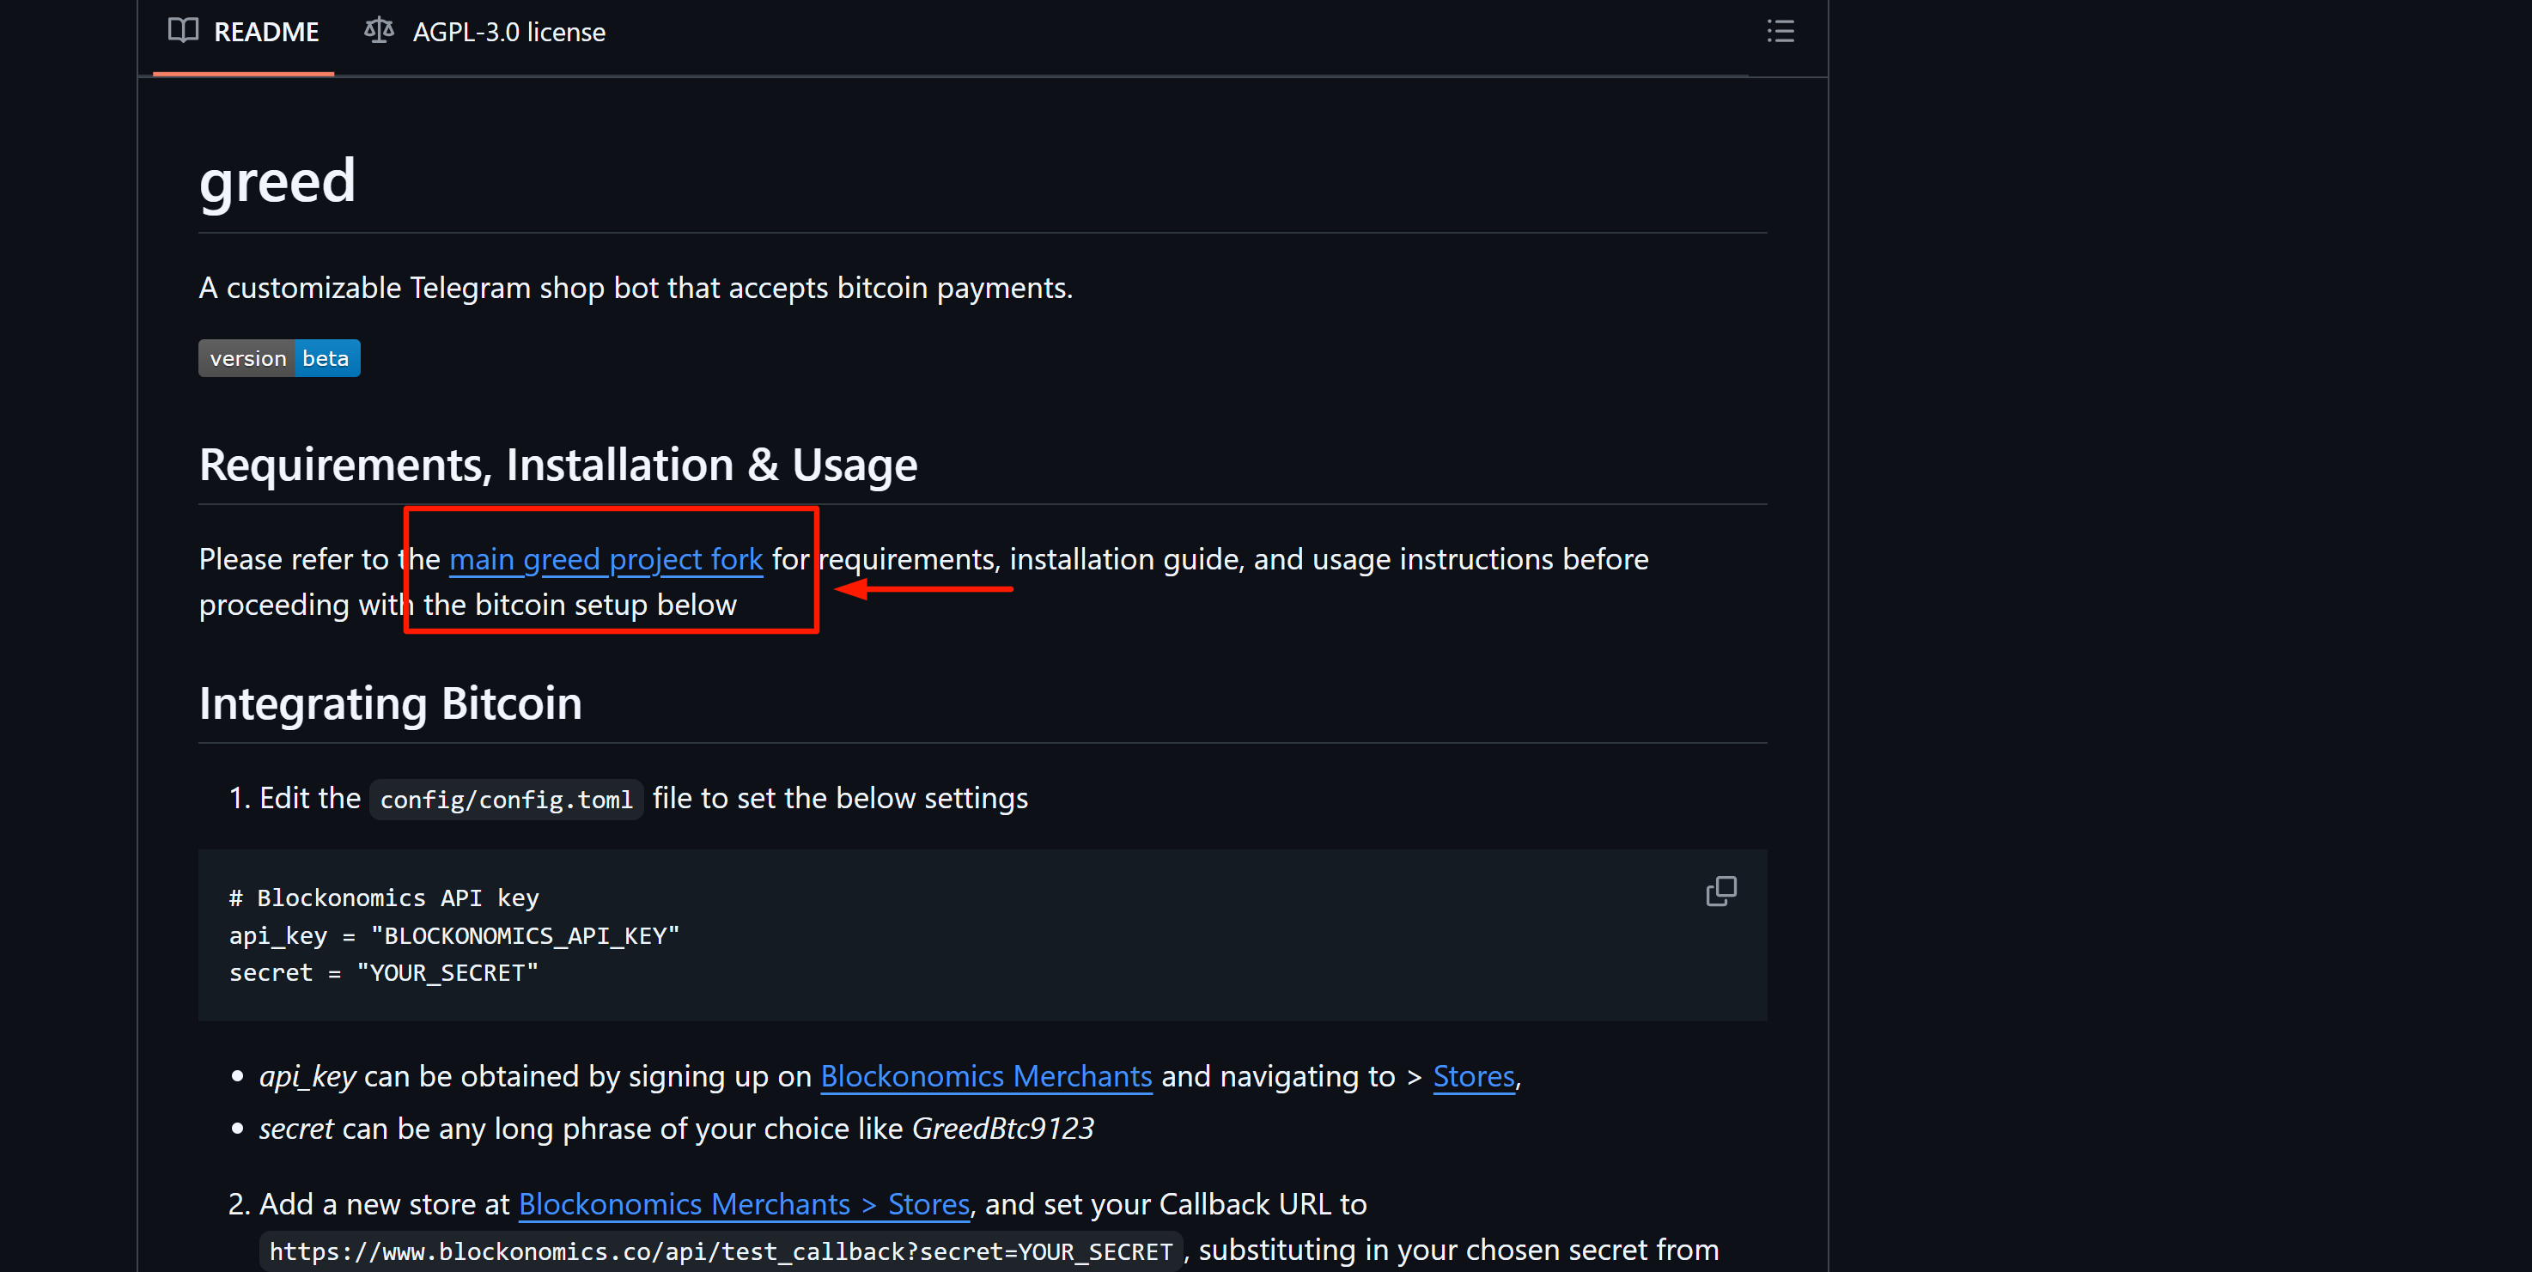
Task: Open the Blockonomics Merchants link in api_key bullet
Action: (986, 1076)
